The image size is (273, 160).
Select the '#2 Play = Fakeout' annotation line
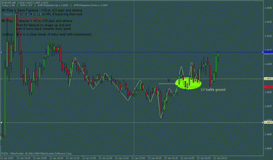[37, 21]
